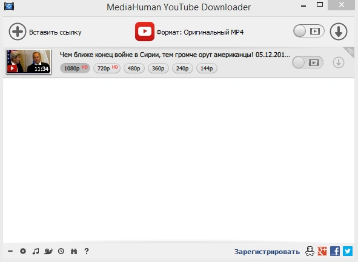The image size is (358, 262).
Task: Select 1080p HD quality
Action: (75, 68)
